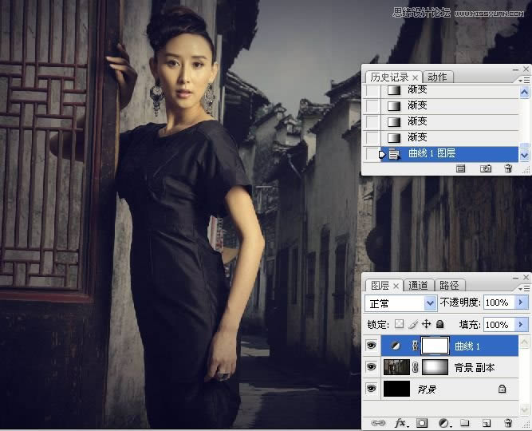This screenshot has height=431, width=532.
Task: Create new adjustment layer from the Layers footer
Action: [443, 422]
